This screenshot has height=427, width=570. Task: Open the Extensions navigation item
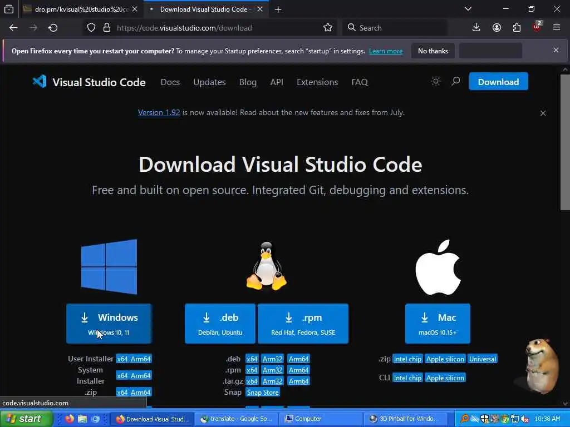point(317,82)
